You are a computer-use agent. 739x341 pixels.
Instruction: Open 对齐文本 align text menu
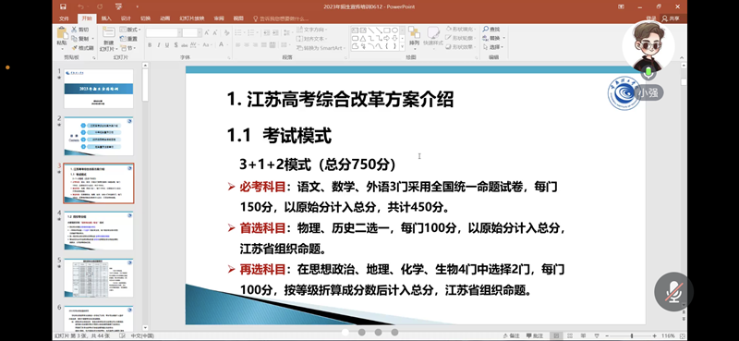point(312,39)
